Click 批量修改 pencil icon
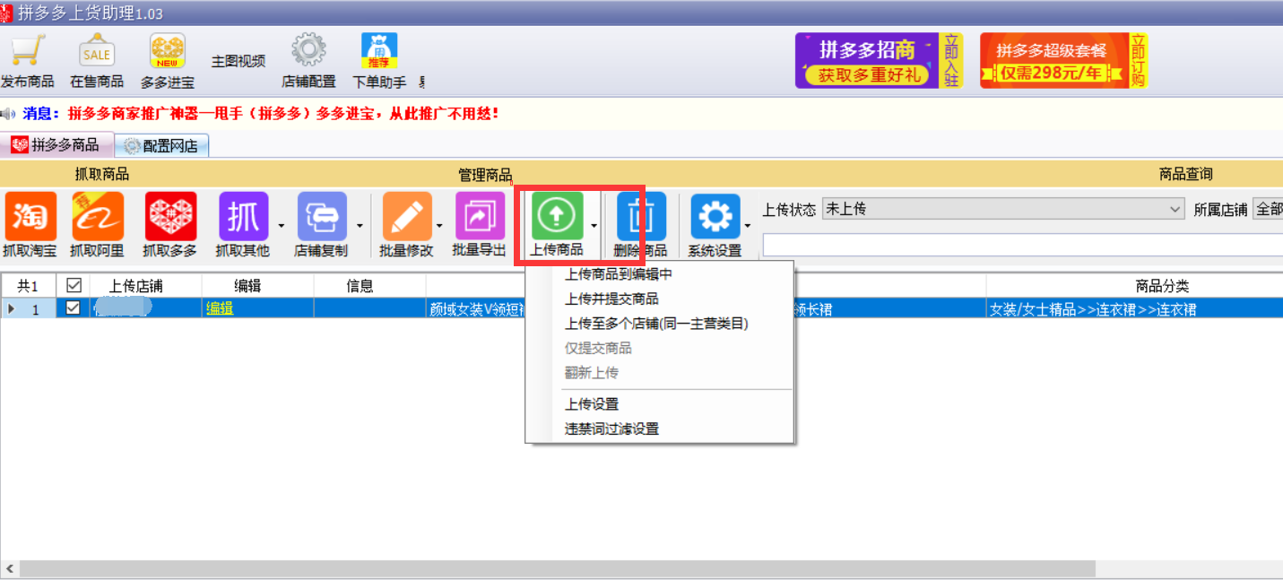 (407, 217)
